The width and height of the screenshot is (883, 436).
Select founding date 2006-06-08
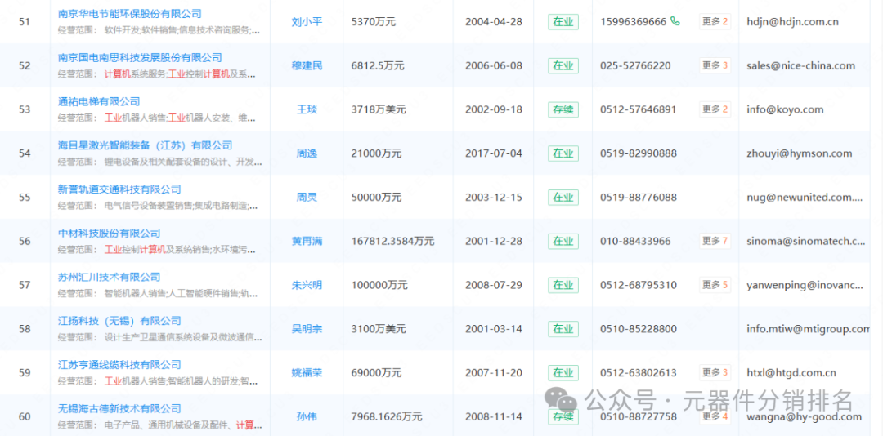point(494,66)
